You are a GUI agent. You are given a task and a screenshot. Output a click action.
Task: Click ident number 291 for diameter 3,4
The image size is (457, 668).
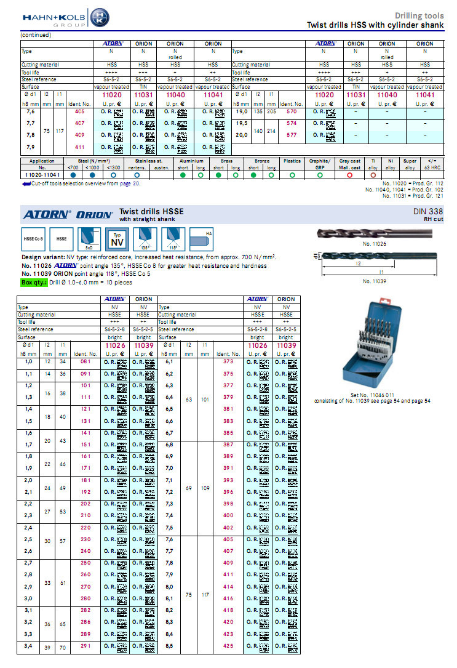click(85, 646)
